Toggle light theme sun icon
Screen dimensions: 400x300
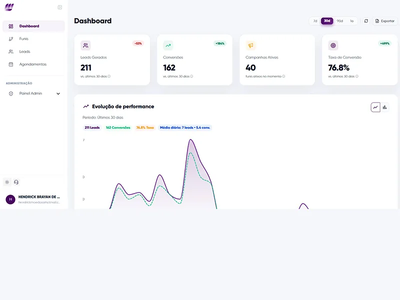click(7, 182)
